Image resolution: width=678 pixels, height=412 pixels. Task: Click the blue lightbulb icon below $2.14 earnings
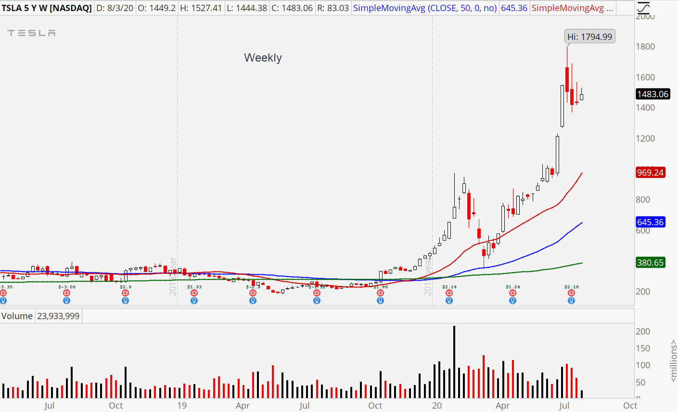point(449,301)
